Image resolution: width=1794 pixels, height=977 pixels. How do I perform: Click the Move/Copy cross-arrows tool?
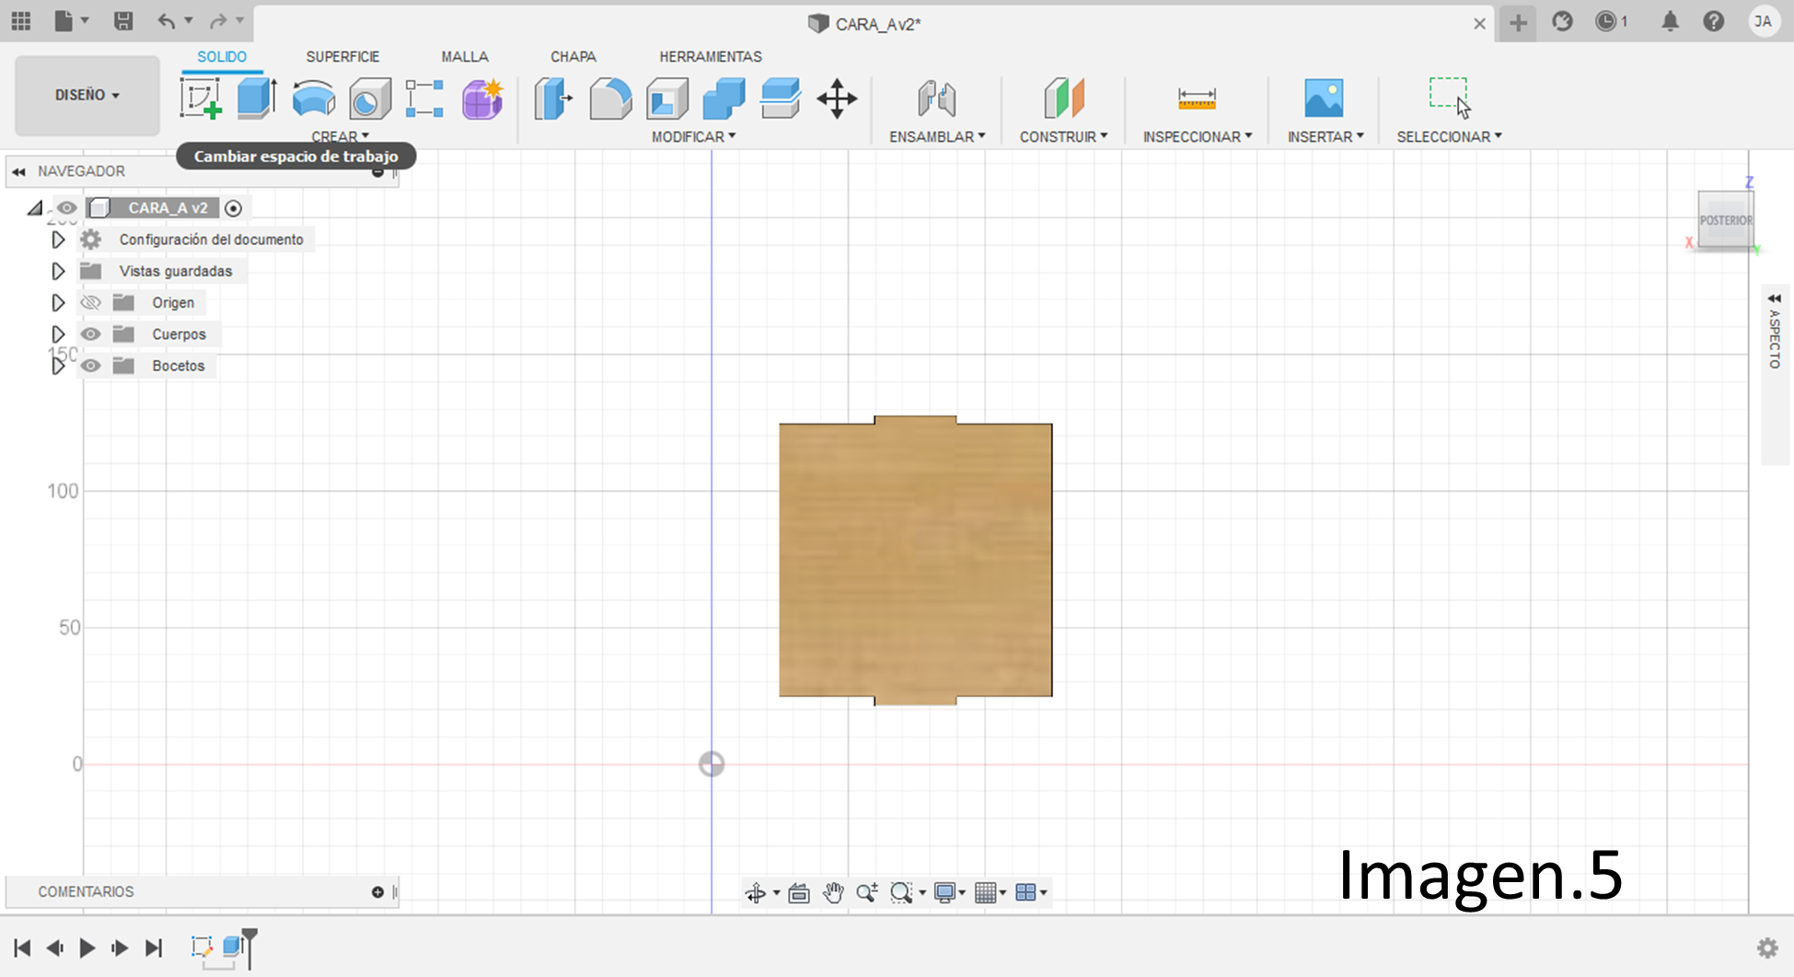(x=837, y=99)
